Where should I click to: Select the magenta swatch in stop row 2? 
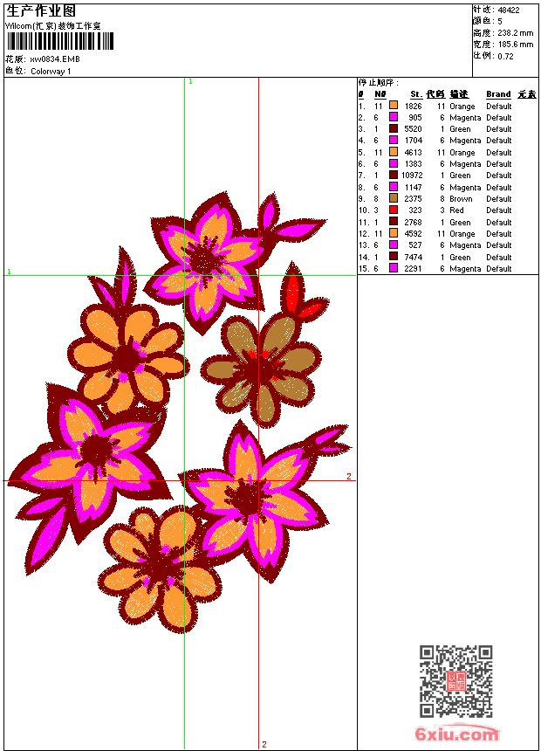click(394, 116)
